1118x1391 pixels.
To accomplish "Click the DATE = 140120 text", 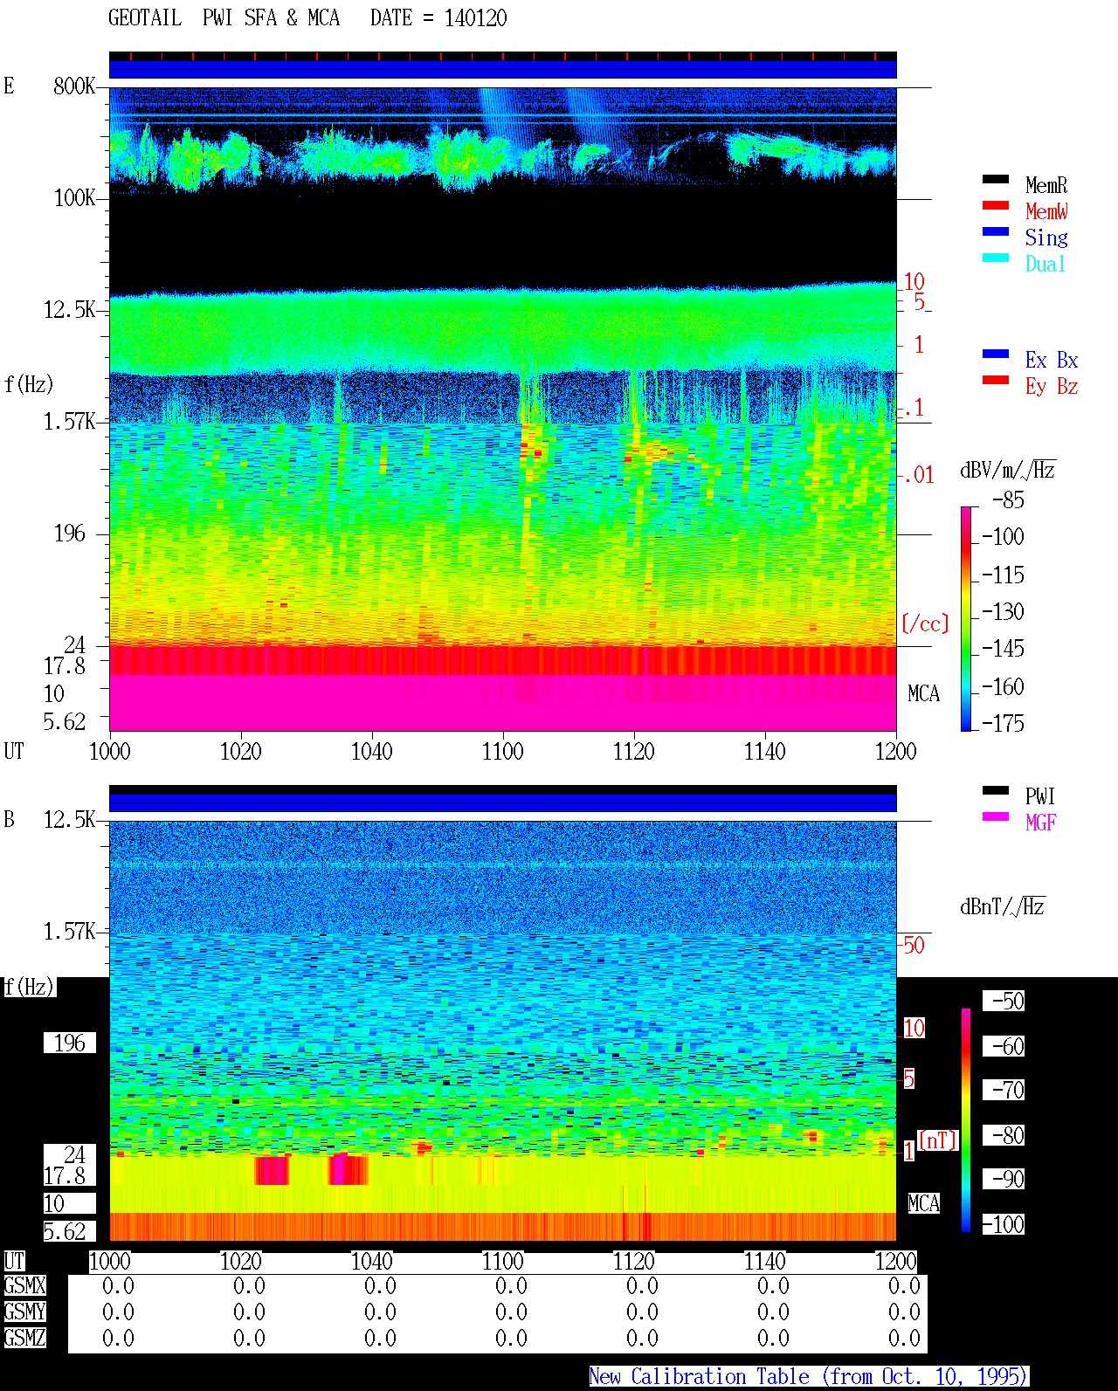I will (438, 18).
